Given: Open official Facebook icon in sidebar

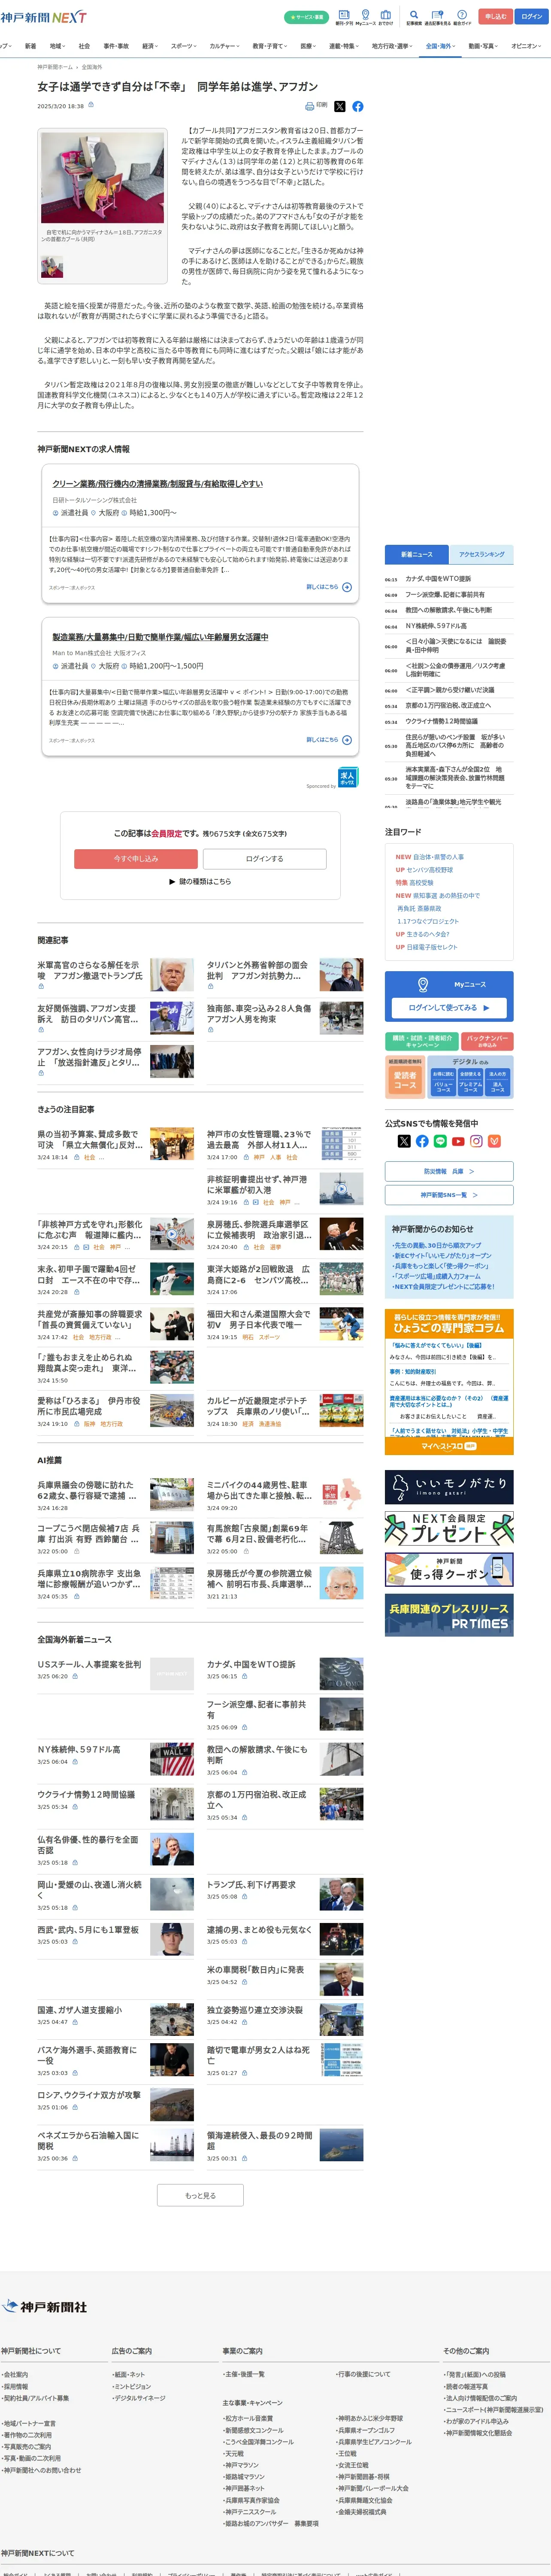Looking at the screenshot, I should click(x=422, y=1141).
